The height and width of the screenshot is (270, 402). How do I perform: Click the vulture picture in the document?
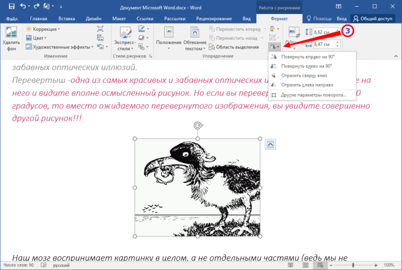pos(197,187)
